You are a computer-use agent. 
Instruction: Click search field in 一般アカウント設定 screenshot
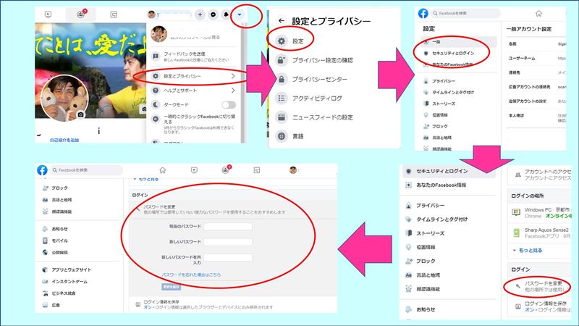coord(465,13)
